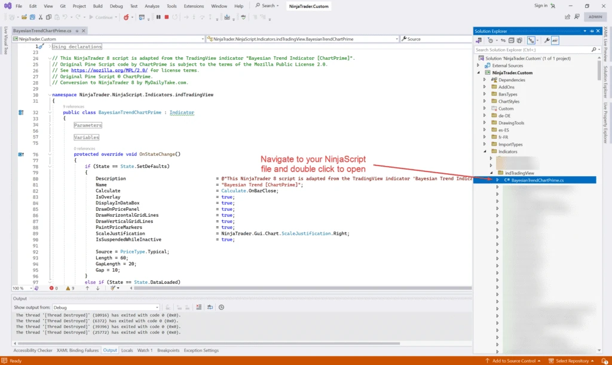
Task: Click the Visual Studio logo icon
Action: [x=7, y=6]
